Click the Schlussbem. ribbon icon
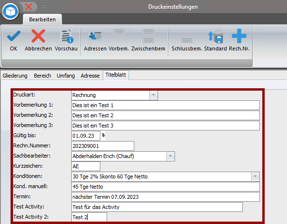 pos(187,40)
